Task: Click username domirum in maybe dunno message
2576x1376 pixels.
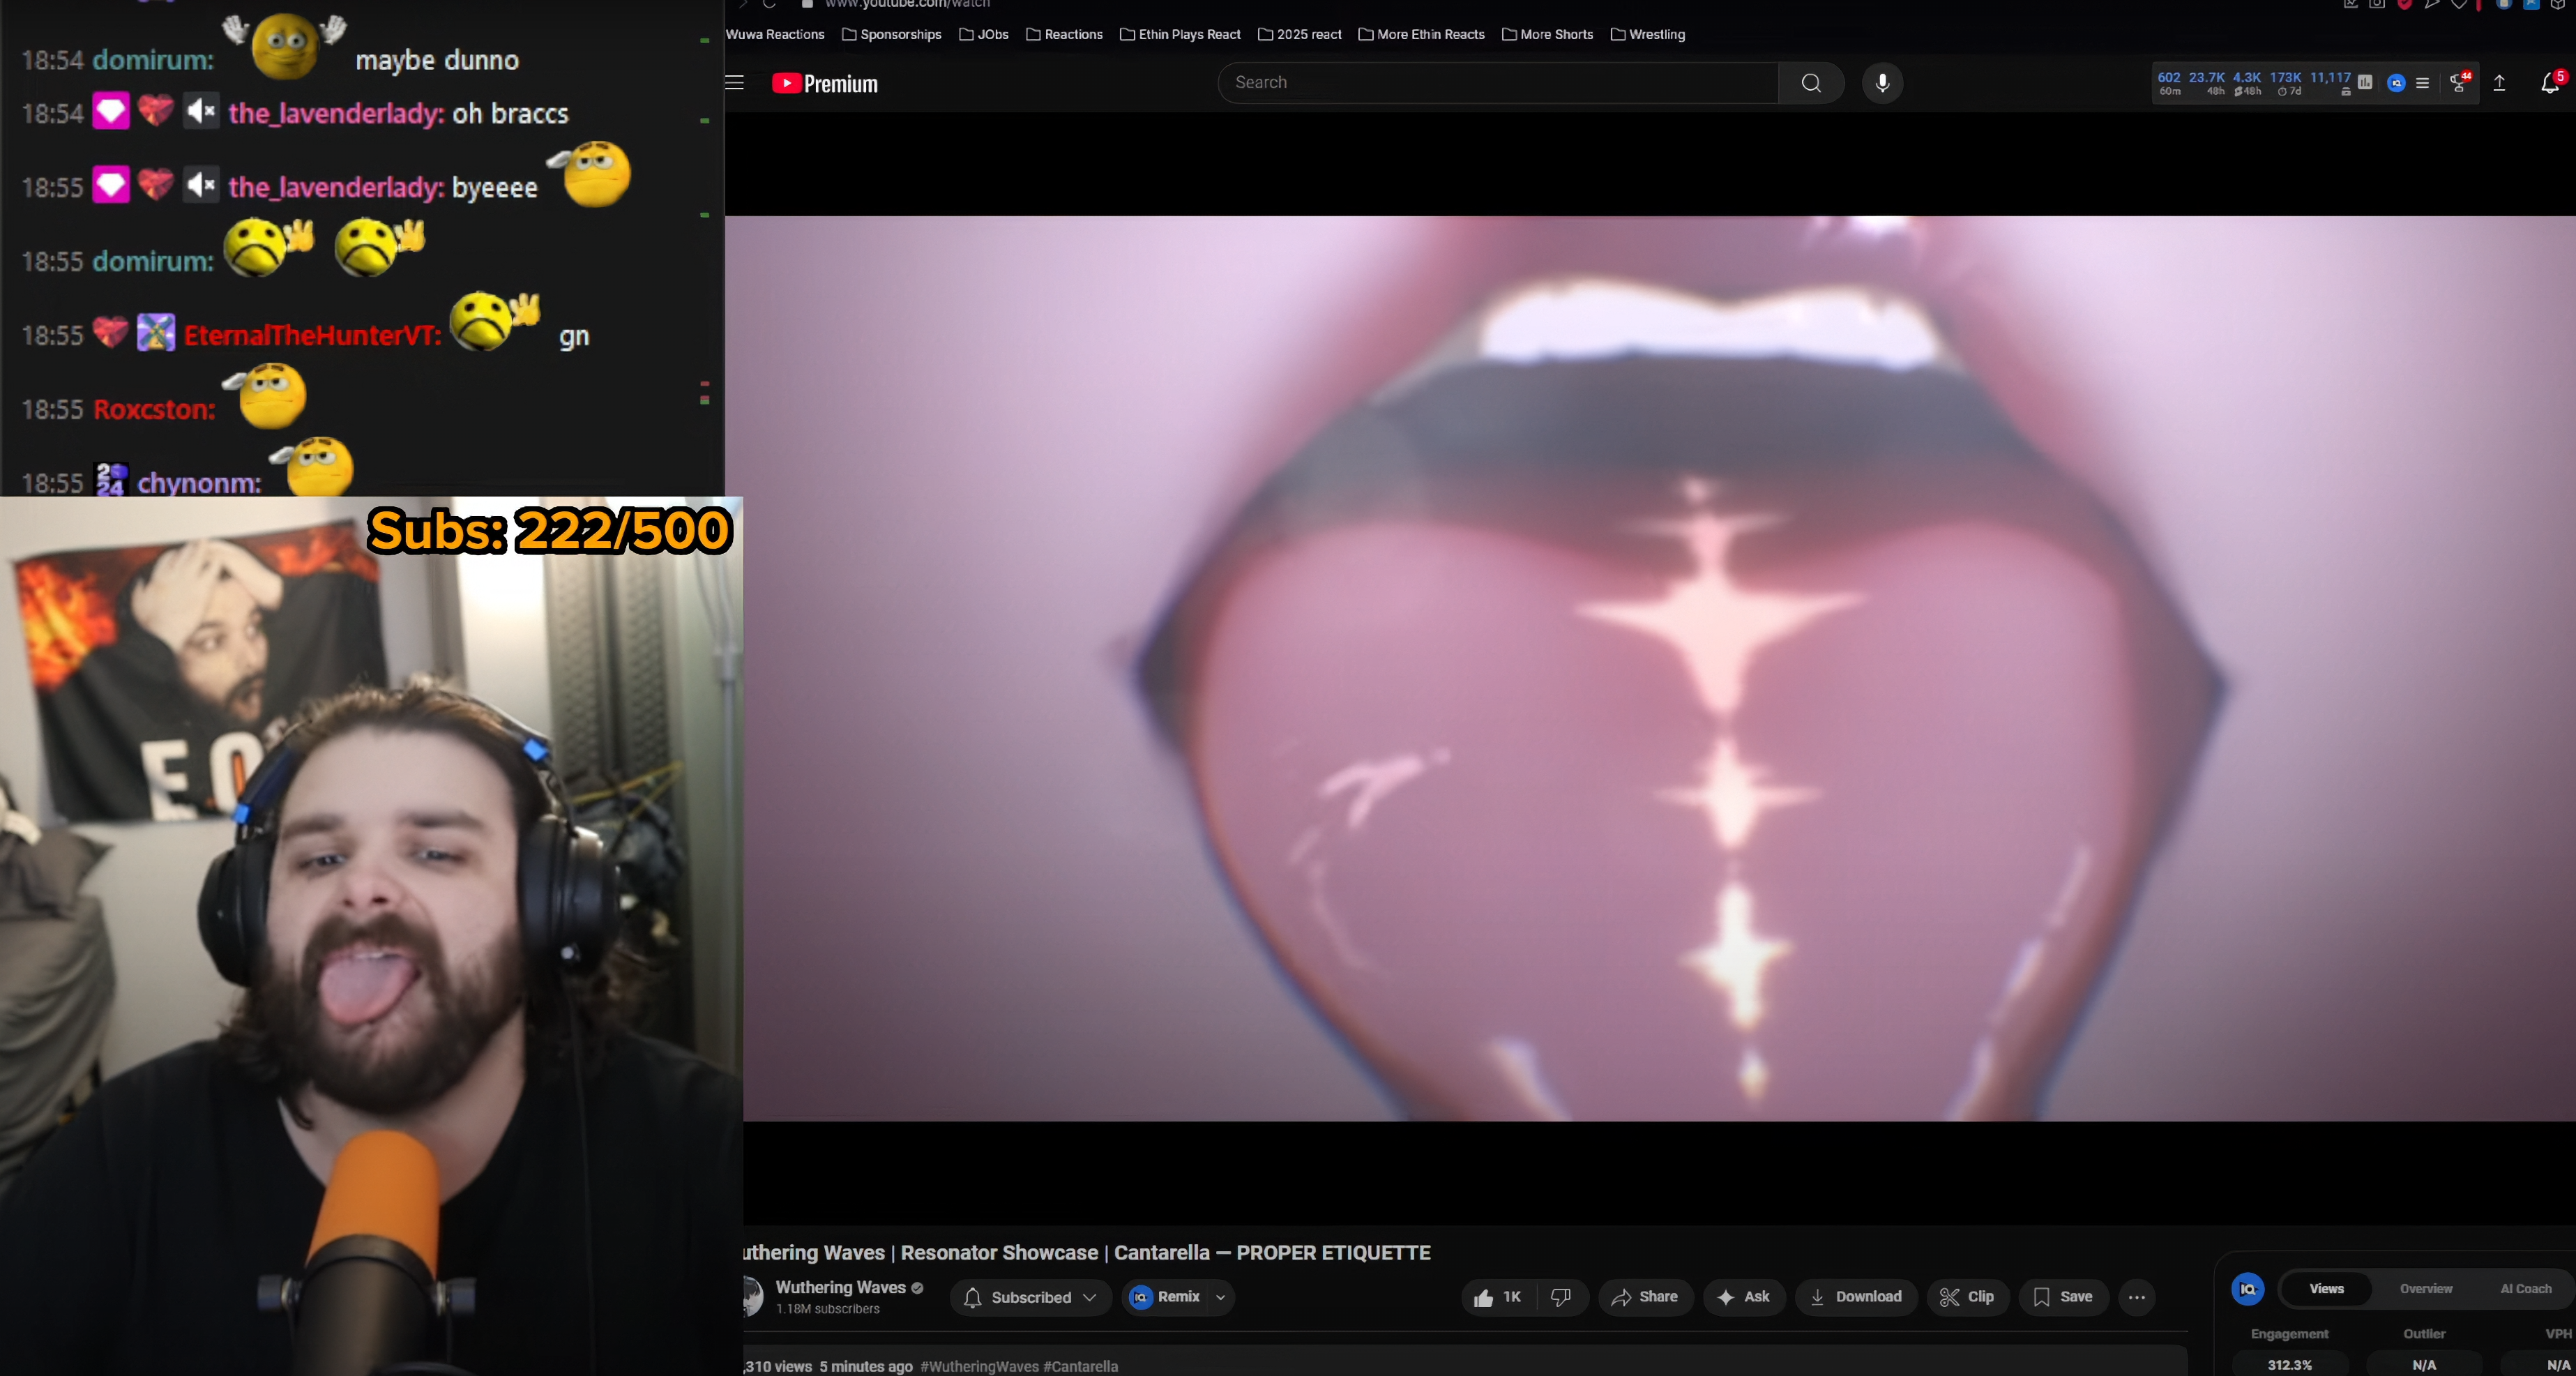Action: pyautogui.click(x=153, y=60)
